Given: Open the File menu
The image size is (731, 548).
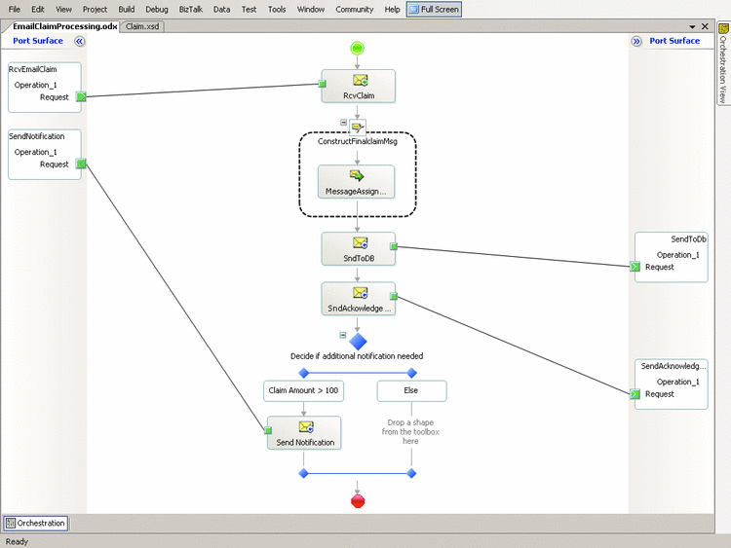Looking at the screenshot, I should pos(15,10).
